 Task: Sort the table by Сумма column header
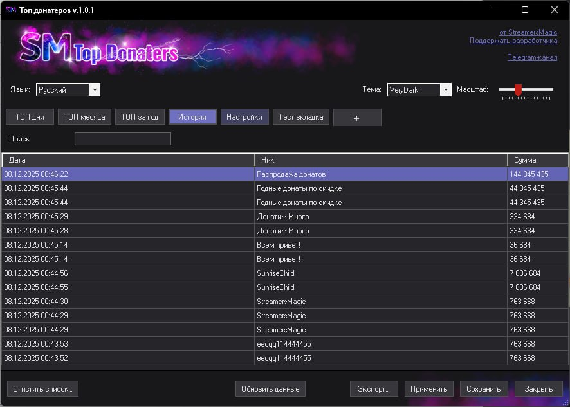(x=537, y=160)
